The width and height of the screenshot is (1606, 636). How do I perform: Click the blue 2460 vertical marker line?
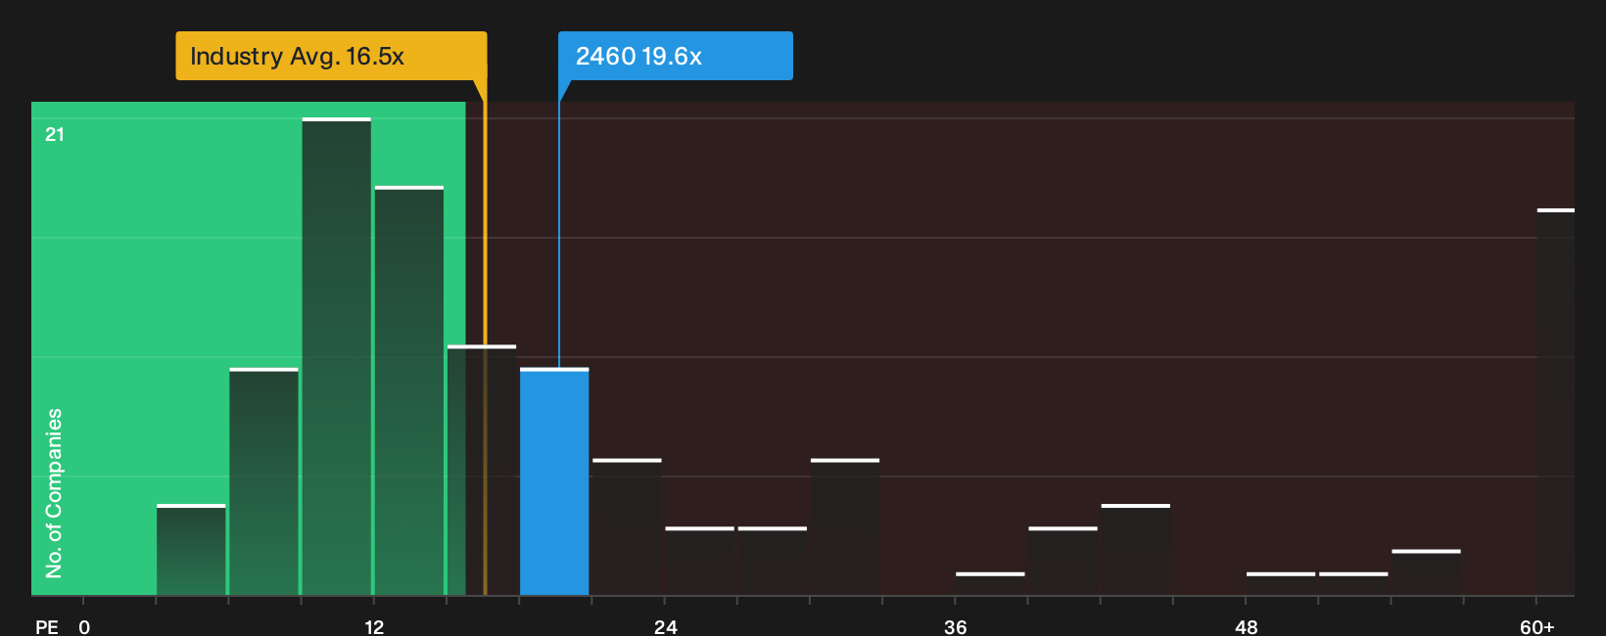point(559,235)
